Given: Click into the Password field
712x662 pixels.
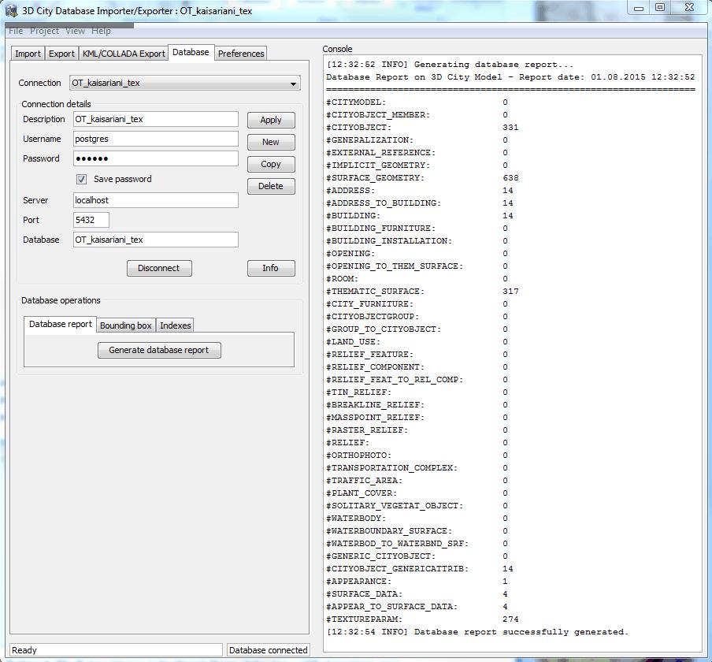Looking at the screenshot, I should [156, 158].
